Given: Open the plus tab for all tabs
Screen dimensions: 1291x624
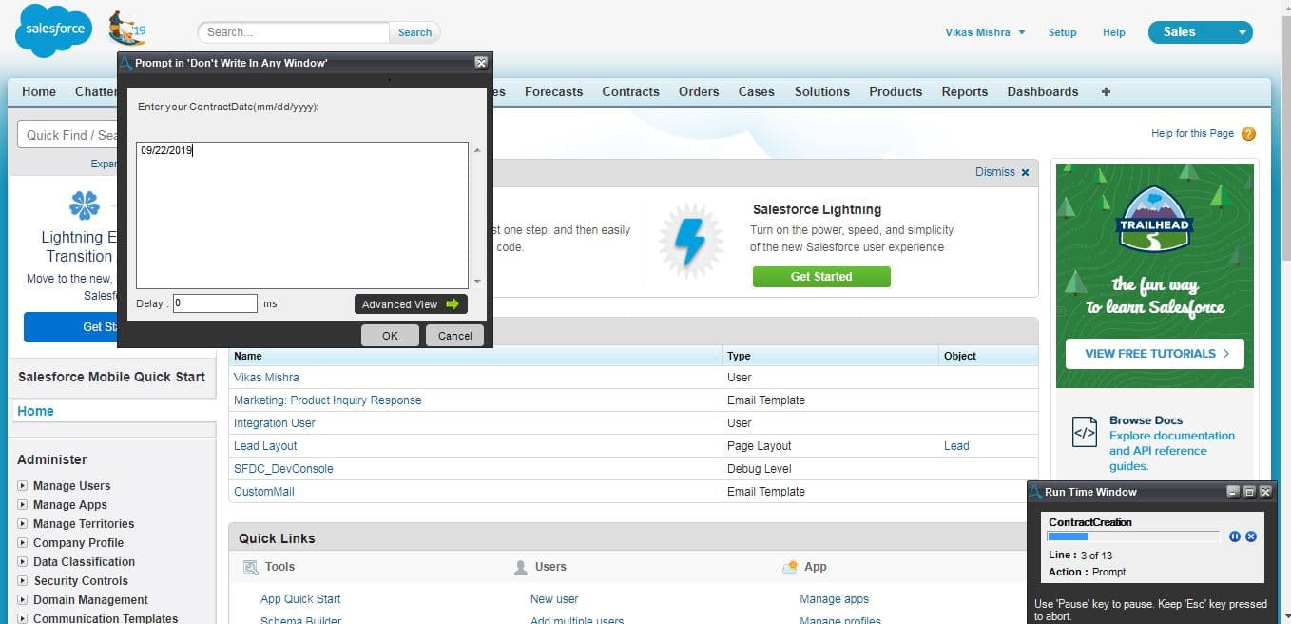Looking at the screenshot, I should click(x=1106, y=92).
